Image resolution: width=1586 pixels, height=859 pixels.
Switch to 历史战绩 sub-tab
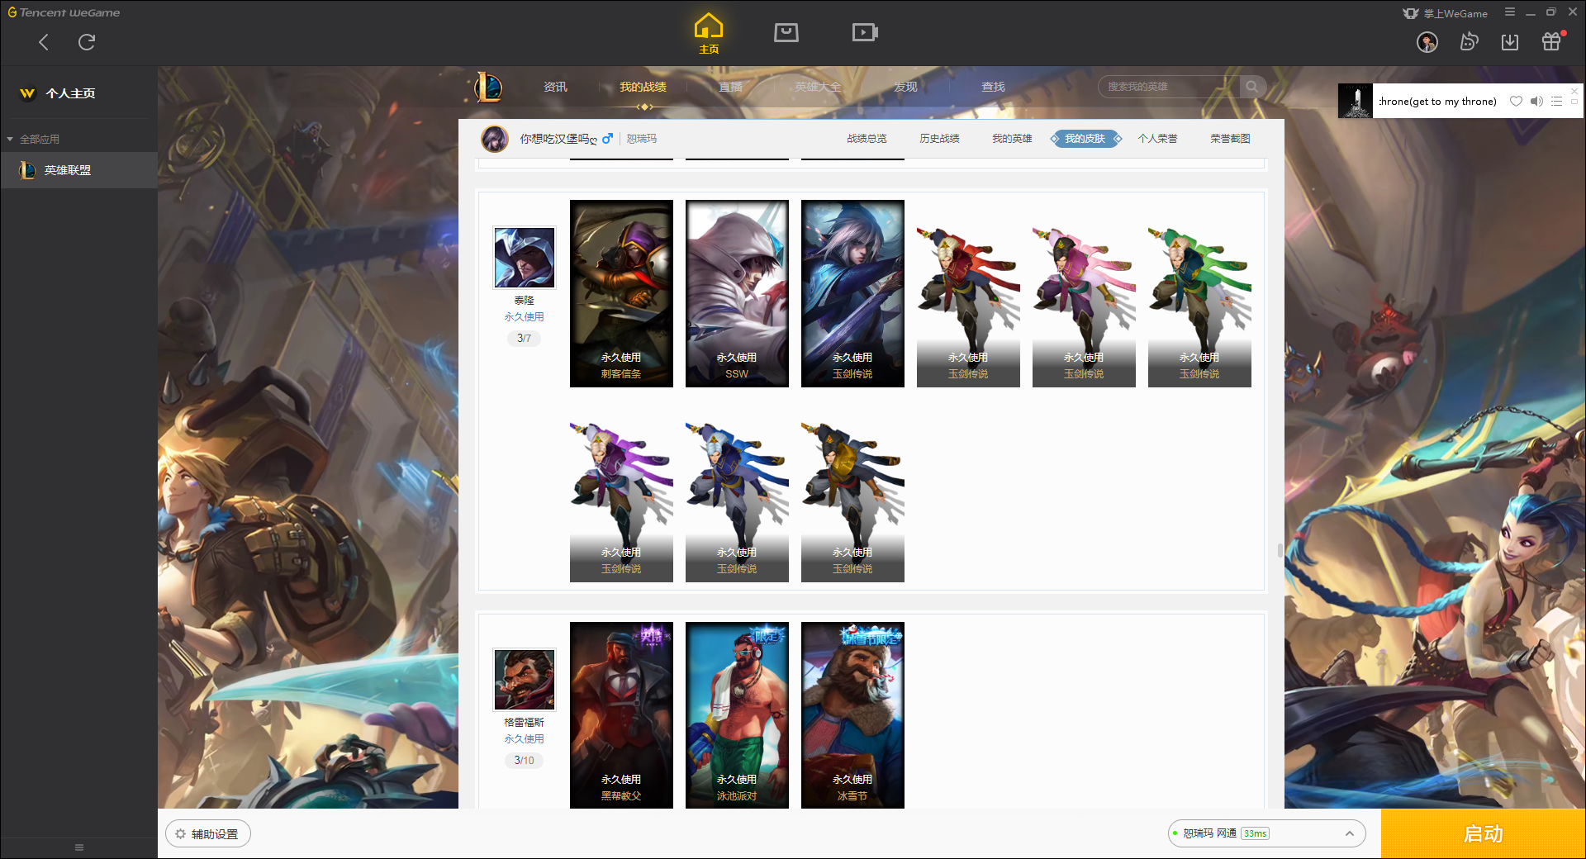(x=939, y=139)
